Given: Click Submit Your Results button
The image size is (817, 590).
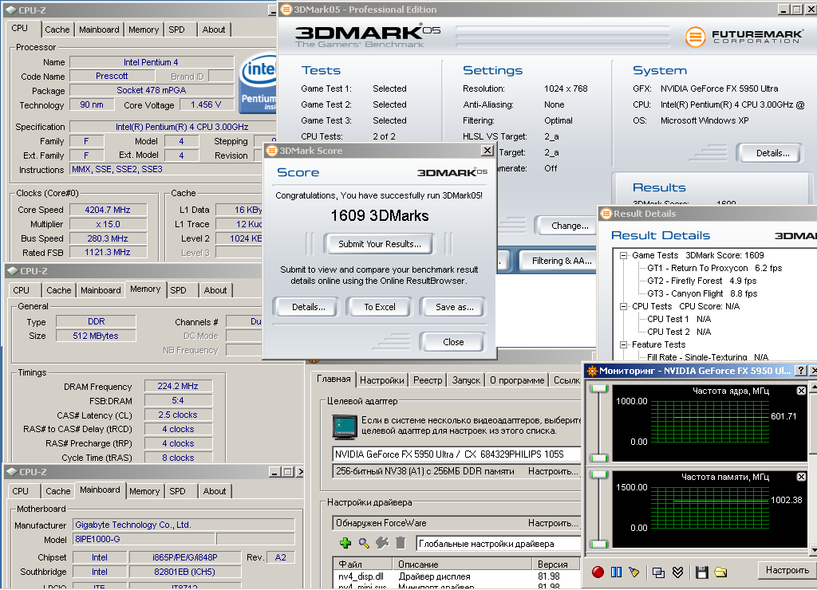Looking at the screenshot, I should [379, 244].
